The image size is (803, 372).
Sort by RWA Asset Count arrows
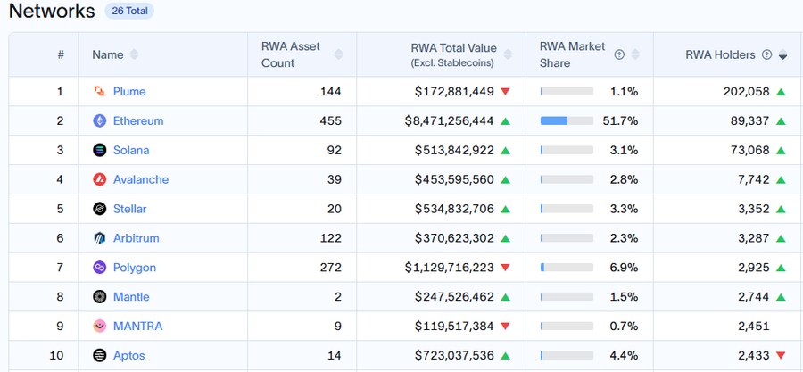tap(338, 54)
